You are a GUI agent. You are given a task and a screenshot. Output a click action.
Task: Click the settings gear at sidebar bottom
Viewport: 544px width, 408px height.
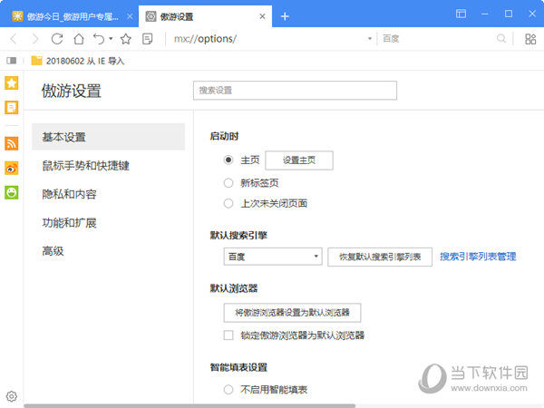pyautogui.click(x=12, y=396)
